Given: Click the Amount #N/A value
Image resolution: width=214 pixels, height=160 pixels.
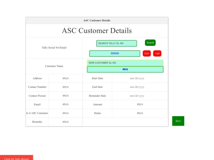Looking at the screenshot, I should [140, 104].
